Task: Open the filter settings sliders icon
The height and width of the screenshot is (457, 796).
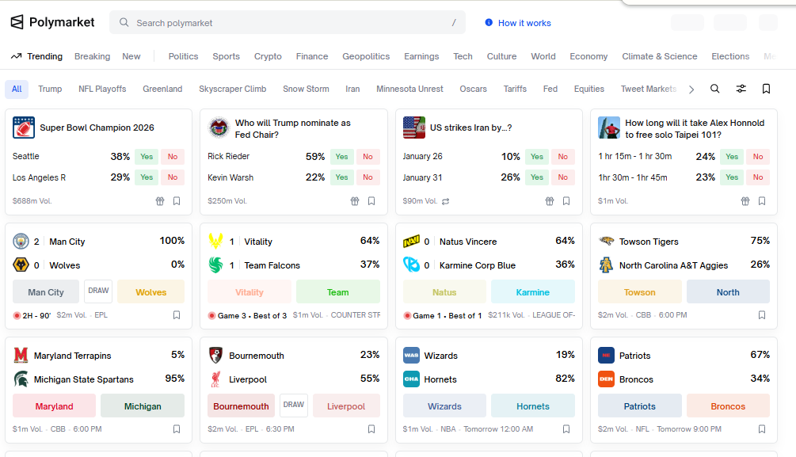Action: pyautogui.click(x=741, y=89)
